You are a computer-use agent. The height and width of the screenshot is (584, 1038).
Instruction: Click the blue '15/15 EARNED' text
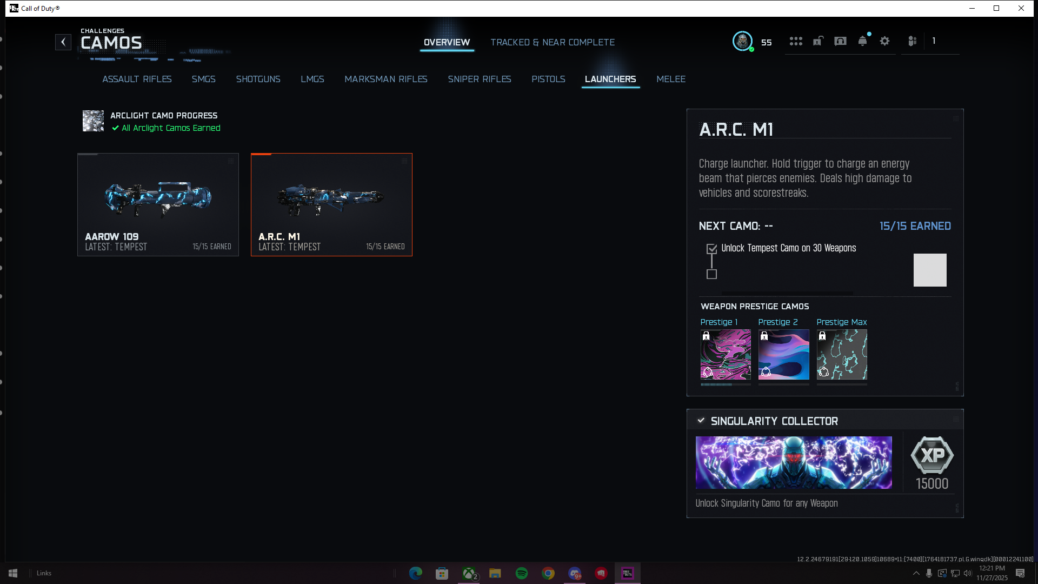tap(915, 226)
